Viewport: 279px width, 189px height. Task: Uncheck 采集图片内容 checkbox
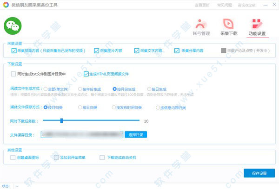96,50
